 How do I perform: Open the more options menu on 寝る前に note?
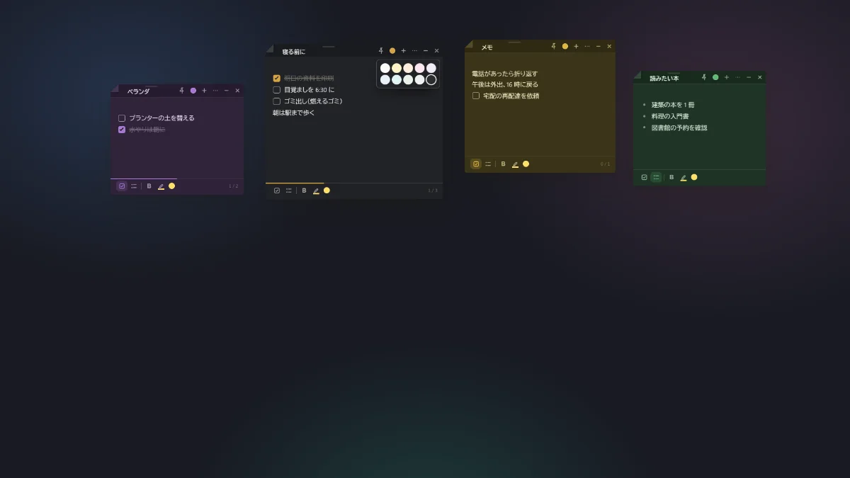click(x=414, y=51)
